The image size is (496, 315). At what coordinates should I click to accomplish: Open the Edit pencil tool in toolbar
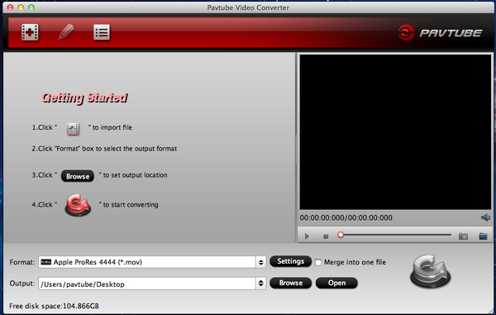click(x=66, y=32)
